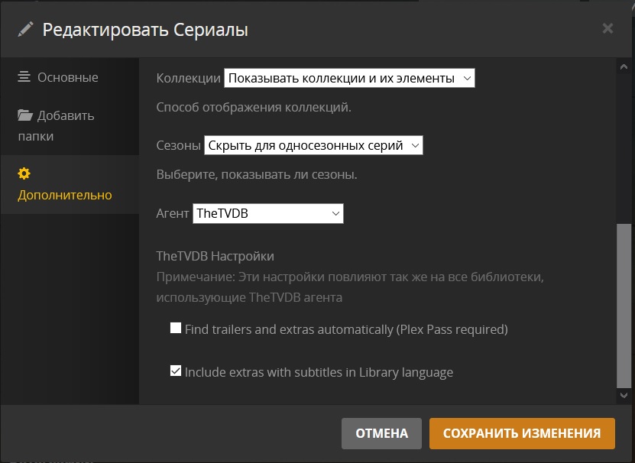
Task: Open the Коллекции dropdown
Action: point(349,78)
